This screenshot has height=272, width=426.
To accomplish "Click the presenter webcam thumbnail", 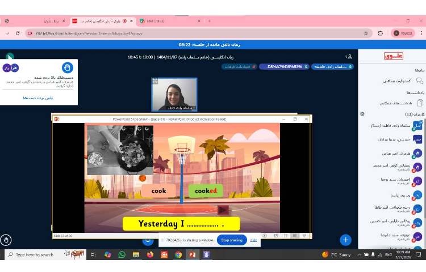I will click(x=174, y=94).
